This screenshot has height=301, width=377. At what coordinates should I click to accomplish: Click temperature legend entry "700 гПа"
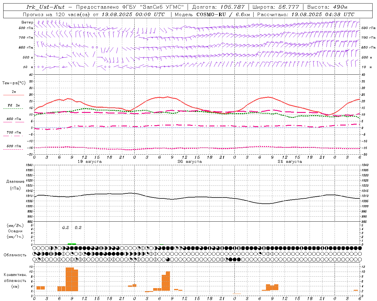coord(14,133)
